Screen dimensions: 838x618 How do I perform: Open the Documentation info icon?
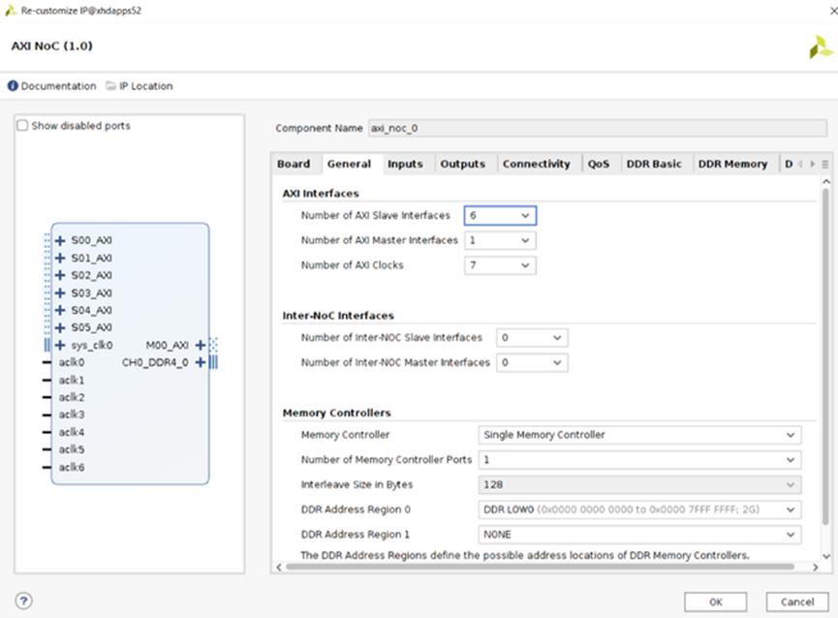point(14,86)
